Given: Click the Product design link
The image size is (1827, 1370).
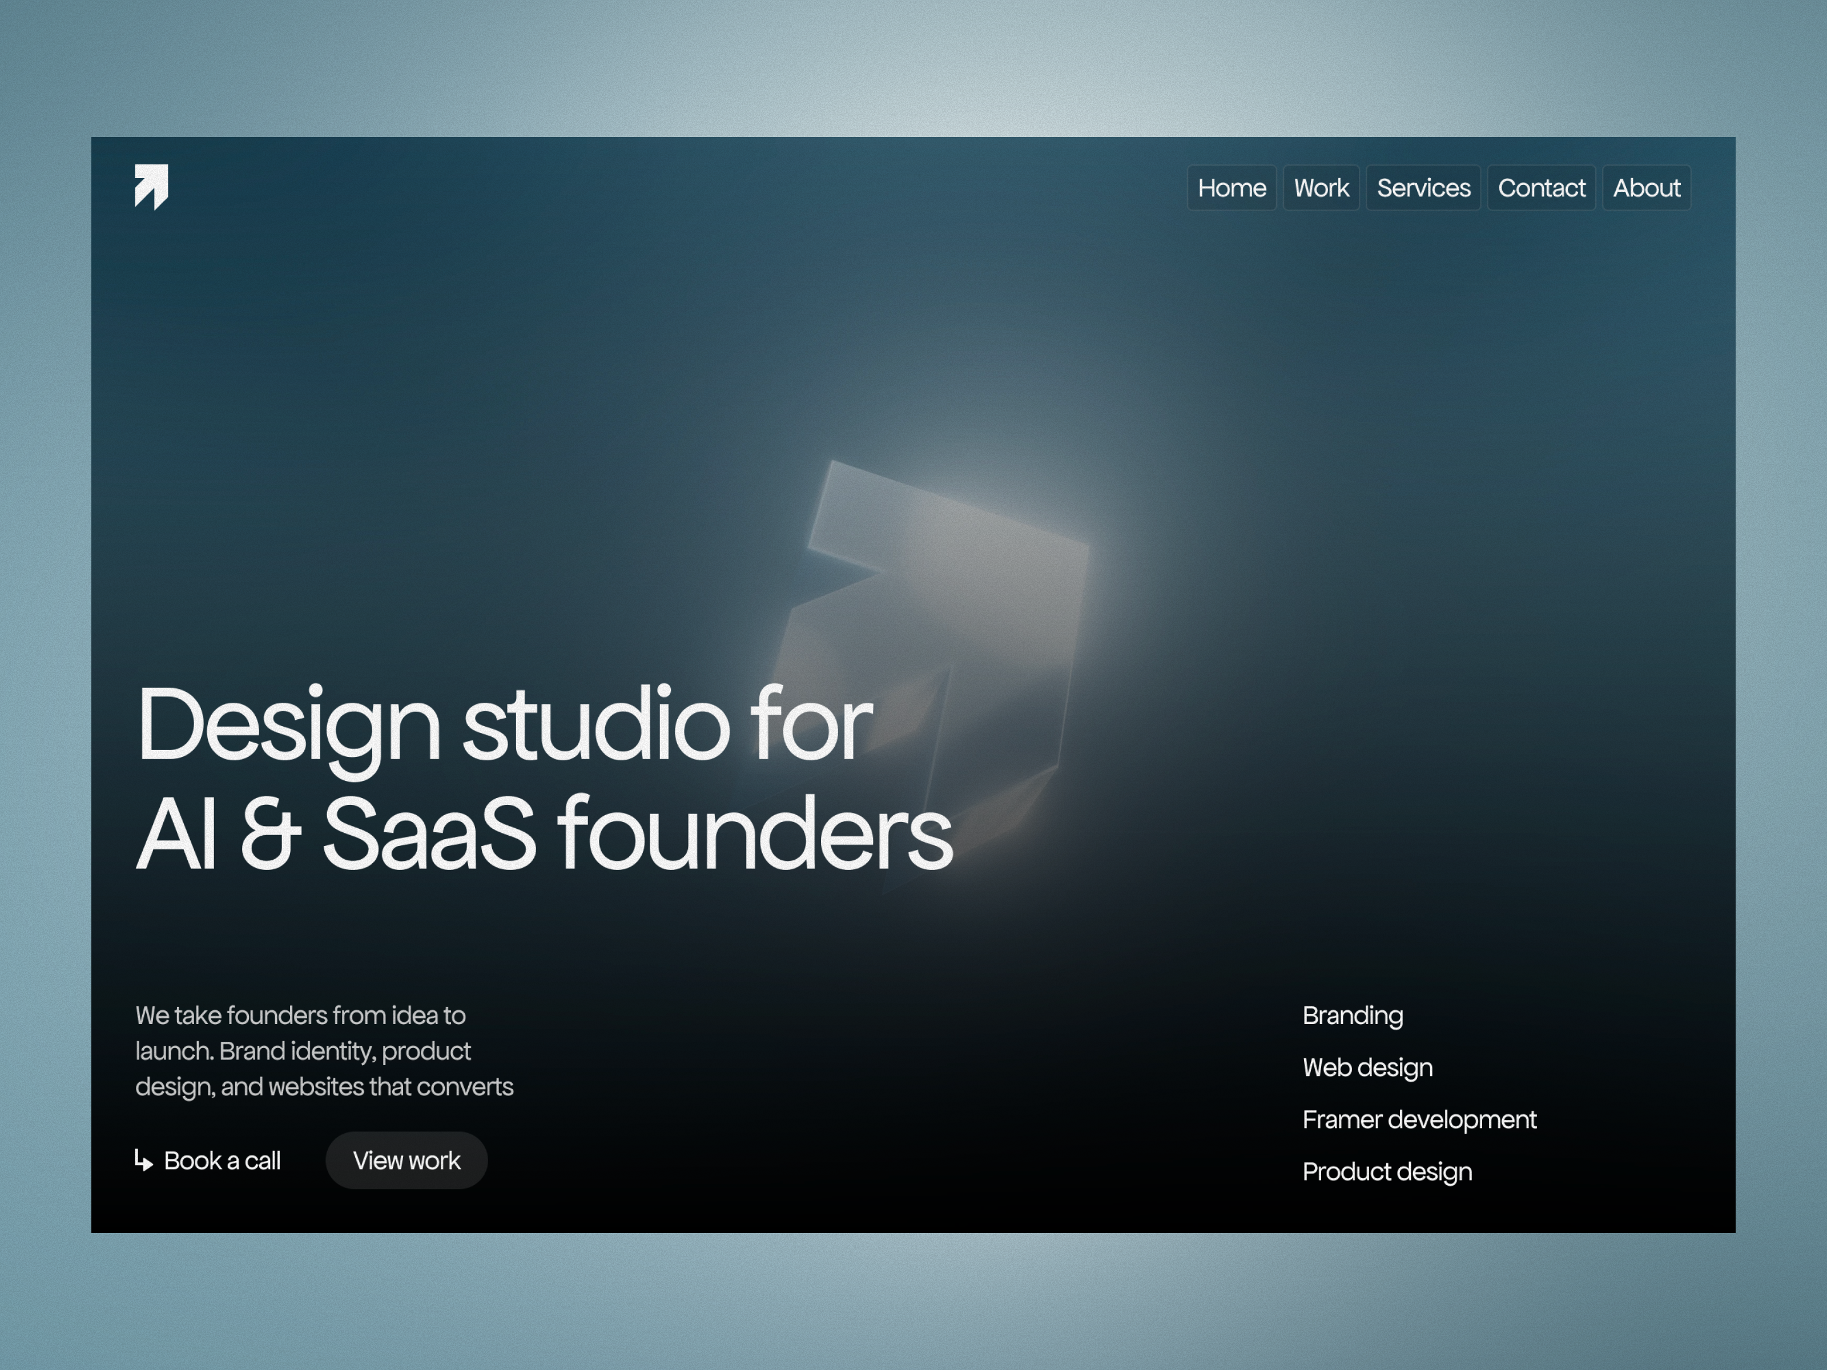Looking at the screenshot, I should coord(1387,1172).
